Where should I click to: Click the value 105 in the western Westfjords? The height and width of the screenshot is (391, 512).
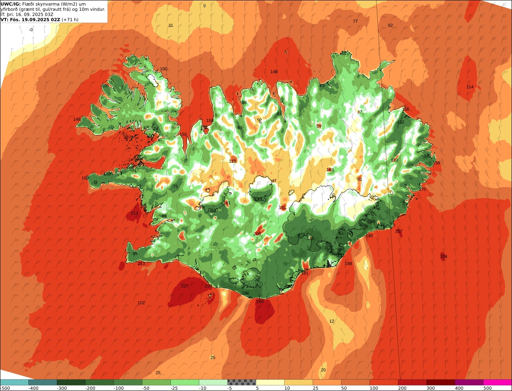(x=105, y=86)
